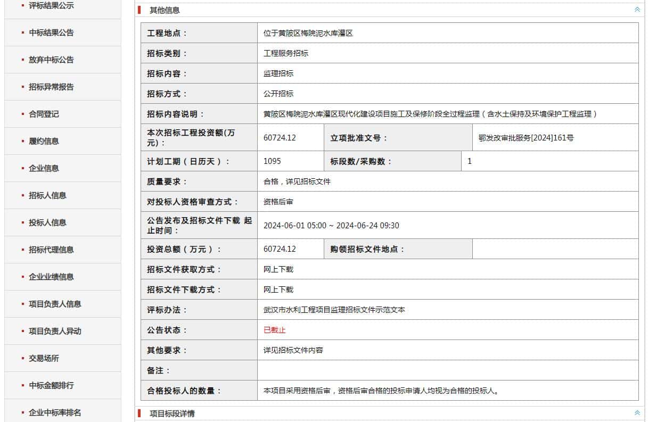Navigate to 企业信息 section

point(44,168)
